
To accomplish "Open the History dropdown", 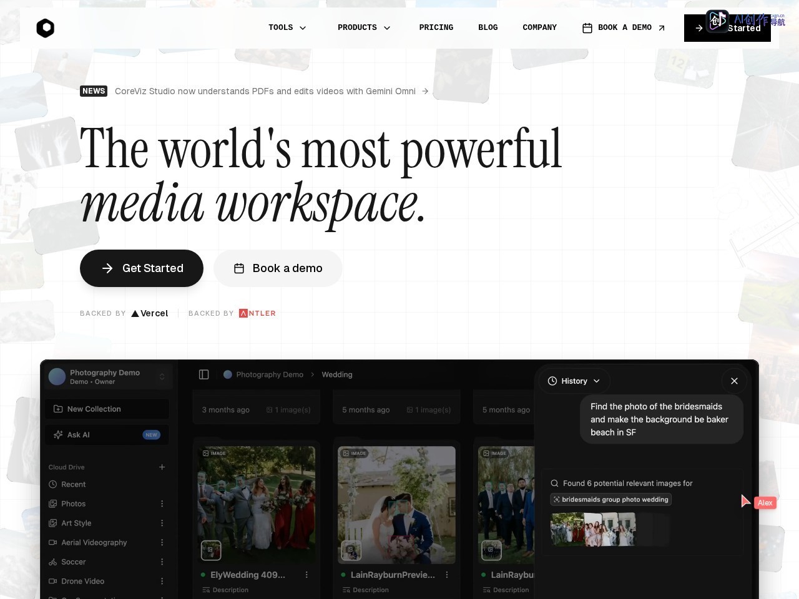I will click(x=574, y=381).
